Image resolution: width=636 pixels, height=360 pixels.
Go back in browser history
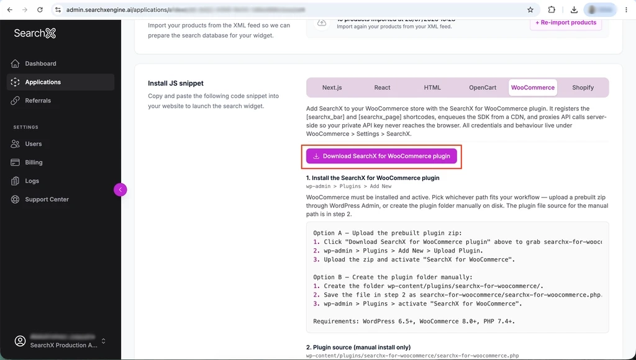pyautogui.click(x=10, y=10)
